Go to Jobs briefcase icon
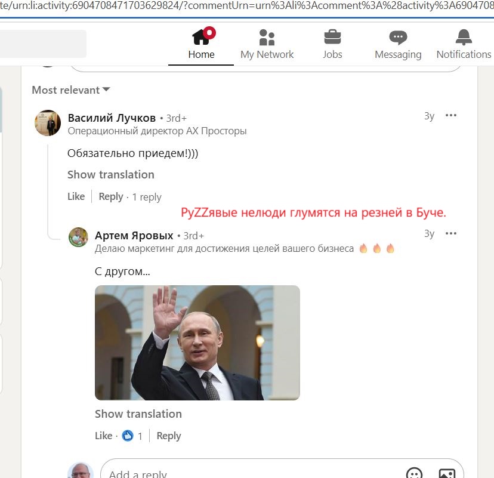This screenshot has height=478, width=494. click(332, 37)
